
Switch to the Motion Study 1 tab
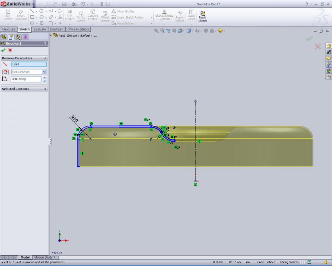coord(45,257)
